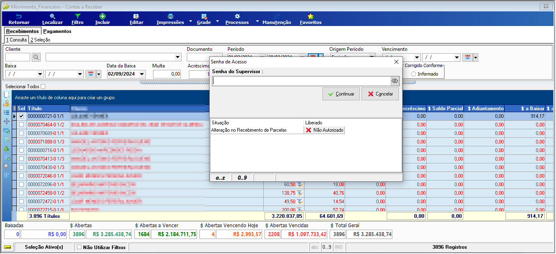Click the Cancelar button
Viewport: 556px width, 254px height.
[380, 94]
